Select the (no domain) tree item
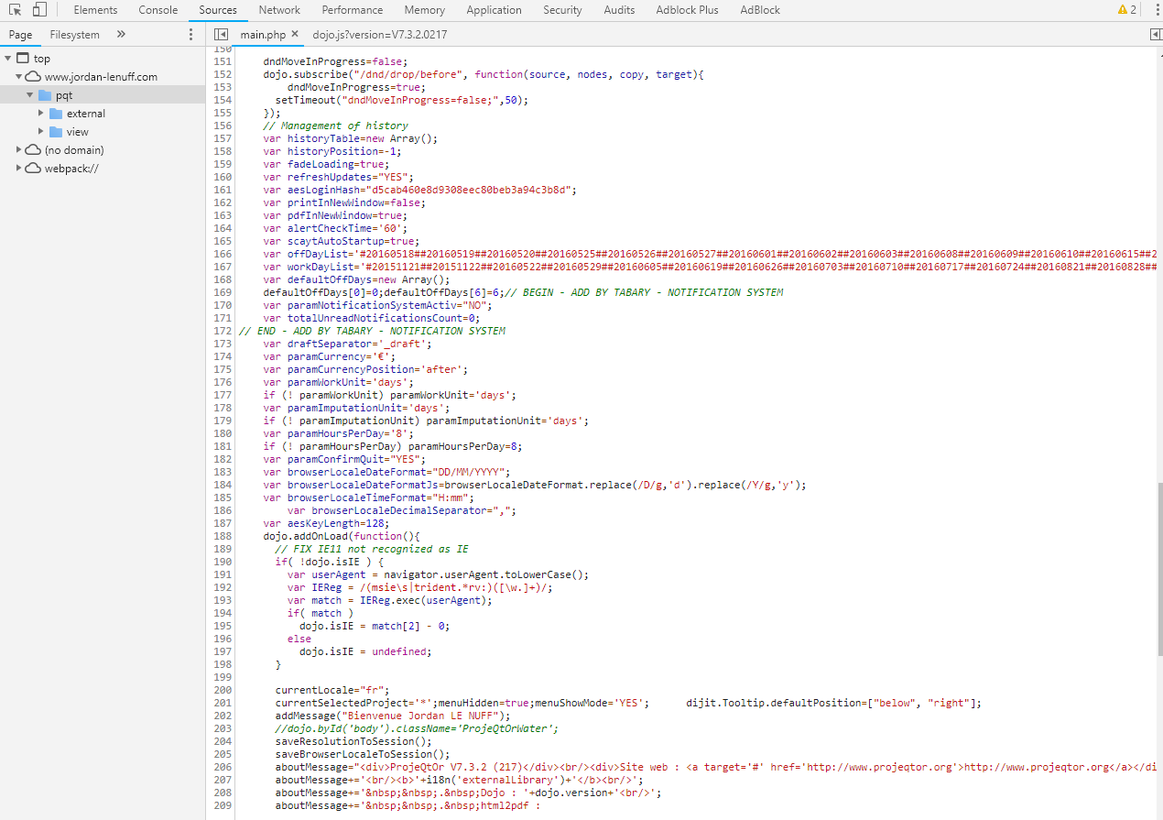Image resolution: width=1163 pixels, height=820 pixels. [x=74, y=150]
